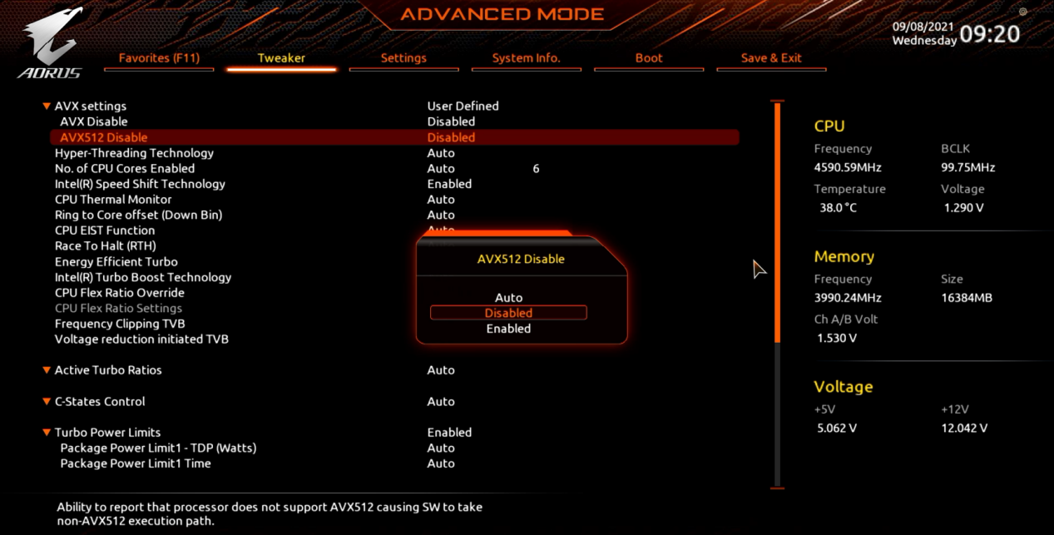
Task: Open the System Info. tab
Action: [x=526, y=58]
